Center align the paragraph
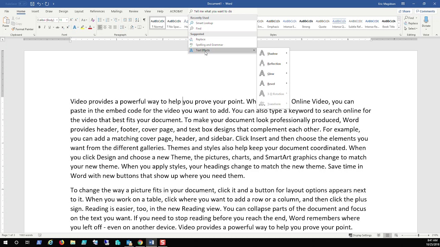440x247 pixels. pyautogui.click(x=105, y=27)
